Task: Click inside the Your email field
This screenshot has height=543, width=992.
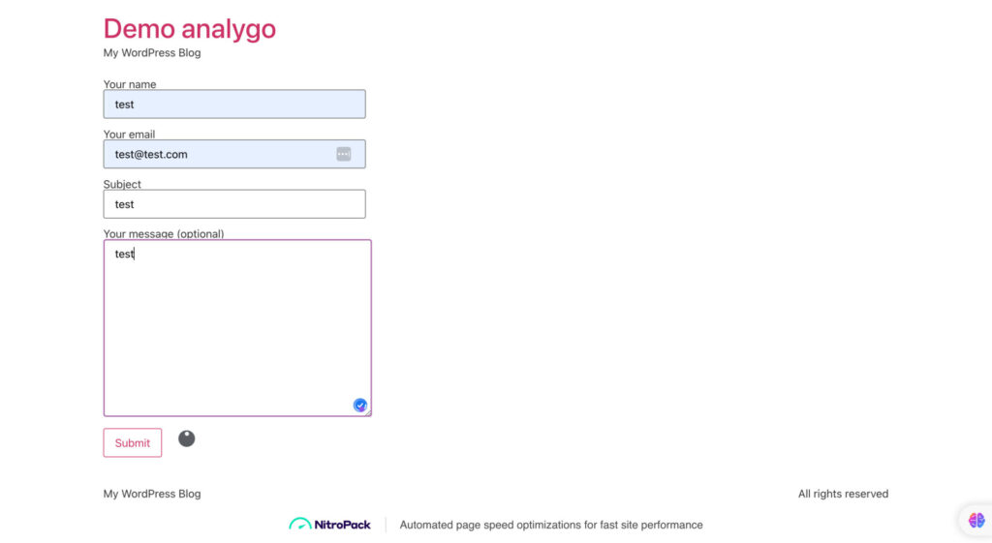Action: [218, 154]
